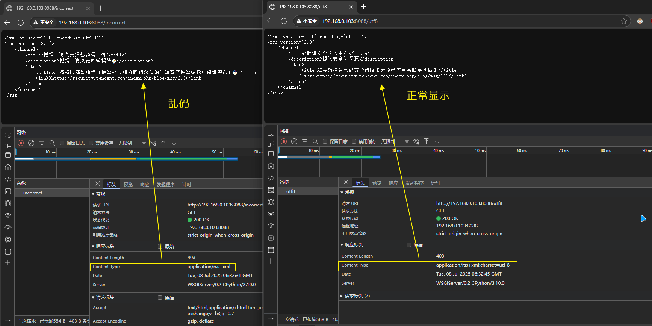Open filter icon in right network toolbar

(x=305, y=141)
